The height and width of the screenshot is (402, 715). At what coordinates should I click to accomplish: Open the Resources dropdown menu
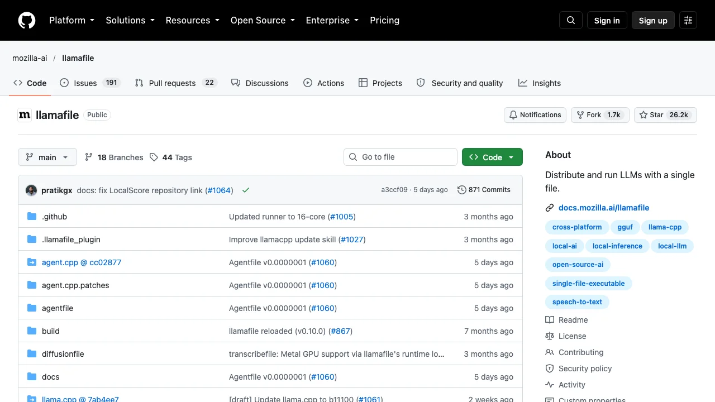192,20
